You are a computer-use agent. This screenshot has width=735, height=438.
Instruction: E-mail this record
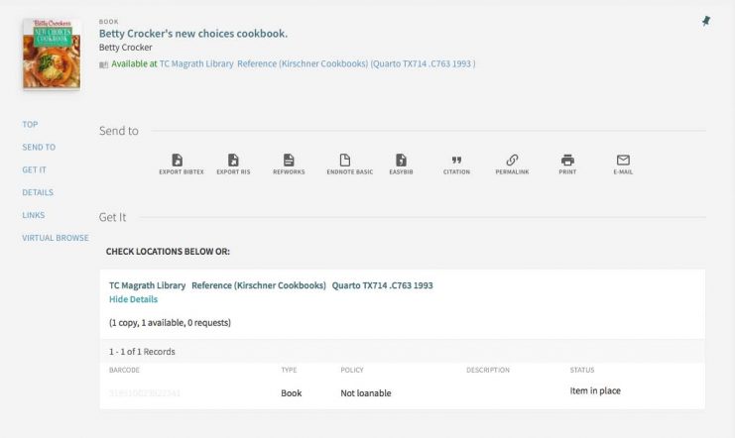pos(623,163)
